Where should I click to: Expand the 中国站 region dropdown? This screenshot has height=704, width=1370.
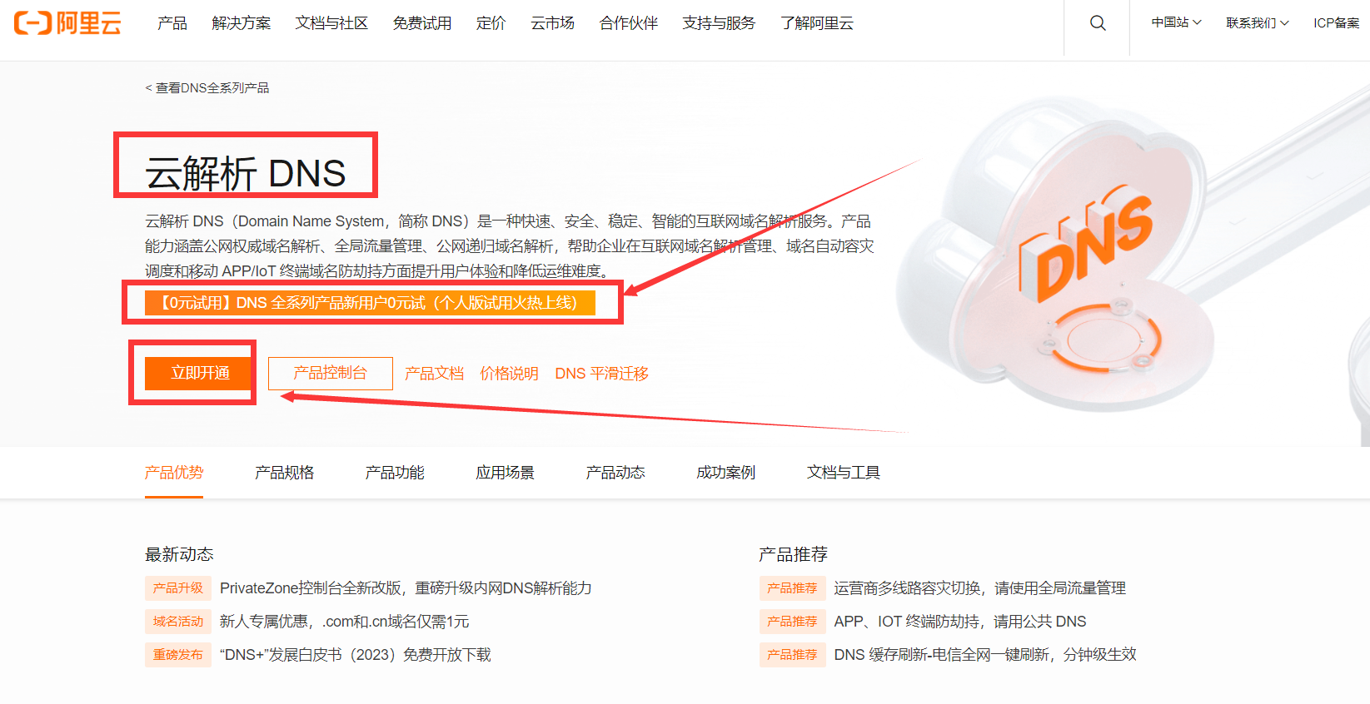pyautogui.click(x=1176, y=22)
